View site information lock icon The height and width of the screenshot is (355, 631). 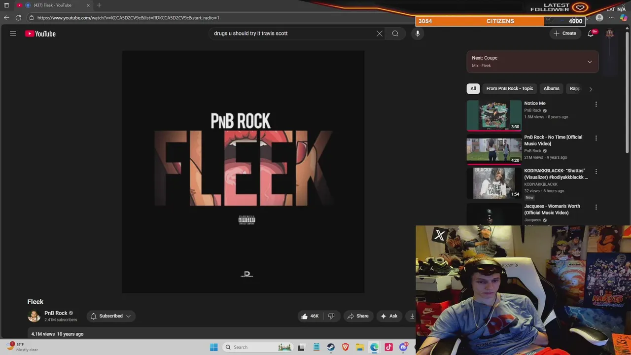[32, 18]
